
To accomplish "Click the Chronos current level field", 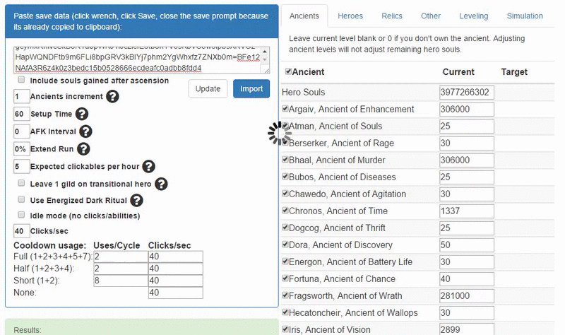I will [x=466, y=211].
